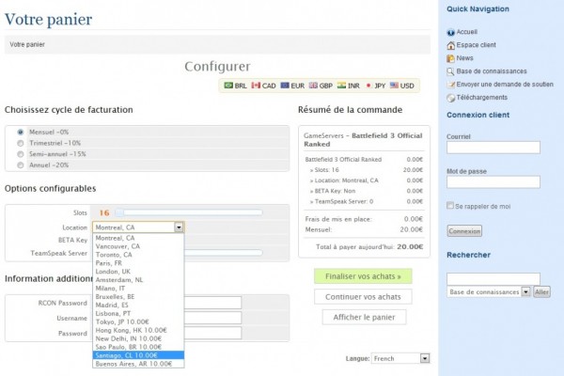Screen dimensions: 564x376
Task: Open the search category dropdown Base de connaissances
Action: (x=489, y=291)
